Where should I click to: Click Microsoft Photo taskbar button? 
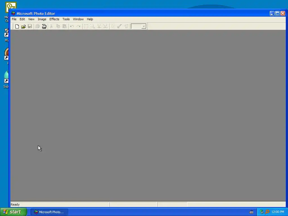click(49, 212)
